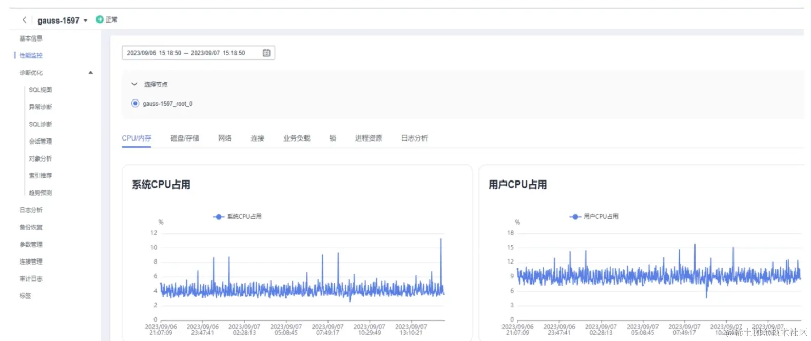Click the 用户CPU占用 chart title

click(x=517, y=185)
